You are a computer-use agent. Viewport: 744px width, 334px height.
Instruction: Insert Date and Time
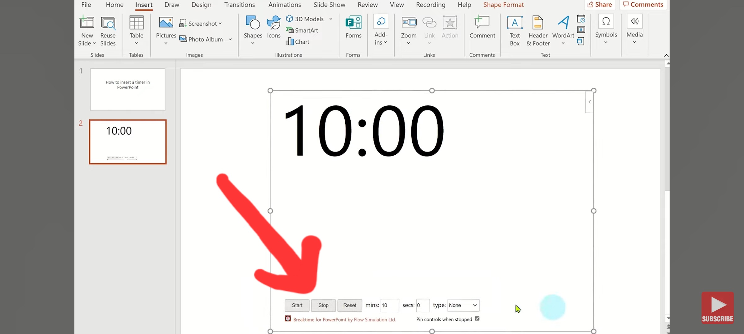pyautogui.click(x=581, y=19)
